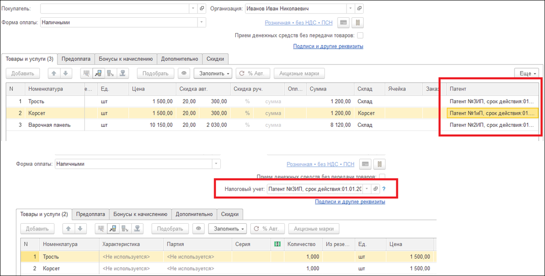Expand the Организация dropdown showing Иванов Иван Николаевич

tap(351, 8)
